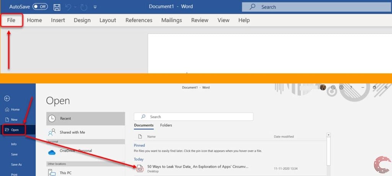Image resolution: width=392 pixels, height=176 pixels.
Task: Click the question mark help icon
Action: coord(351,87)
